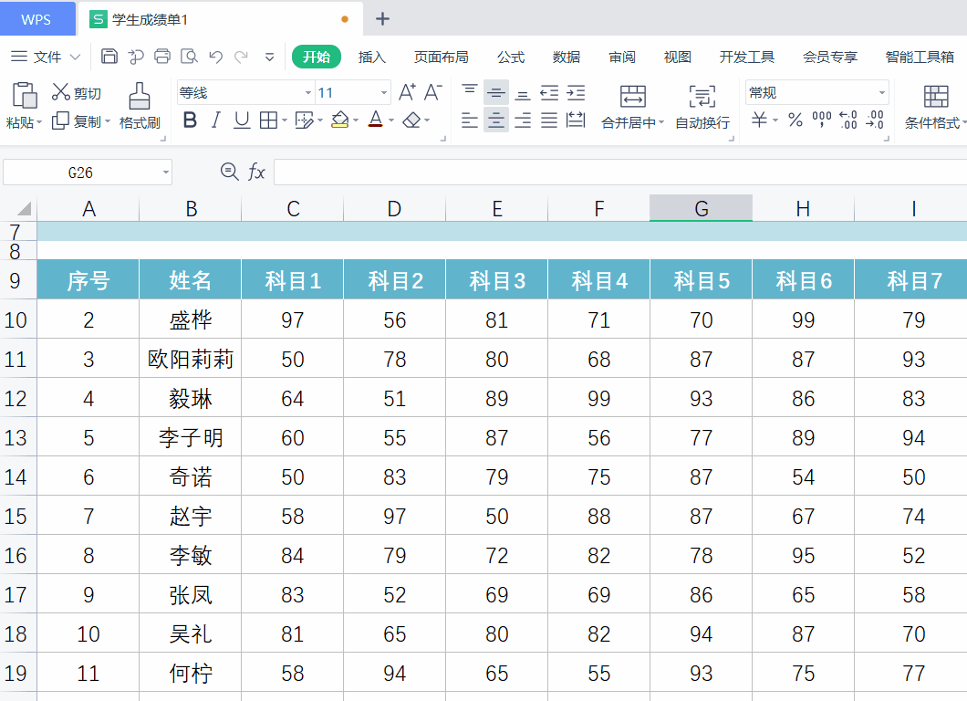Open the number format (常规) dropdown
967x701 pixels.
pos(880,92)
